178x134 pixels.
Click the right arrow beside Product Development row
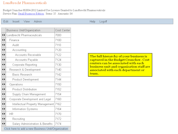[x=4, y=79]
